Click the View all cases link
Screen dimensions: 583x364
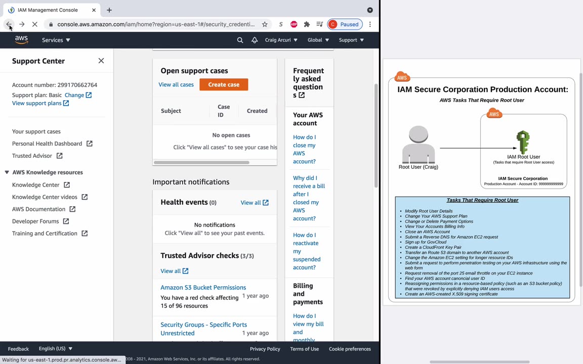click(176, 85)
